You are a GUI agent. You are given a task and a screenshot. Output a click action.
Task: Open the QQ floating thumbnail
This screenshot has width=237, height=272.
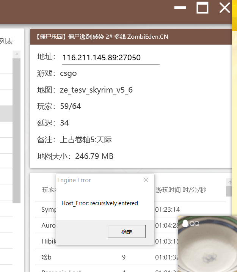coord(207,244)
